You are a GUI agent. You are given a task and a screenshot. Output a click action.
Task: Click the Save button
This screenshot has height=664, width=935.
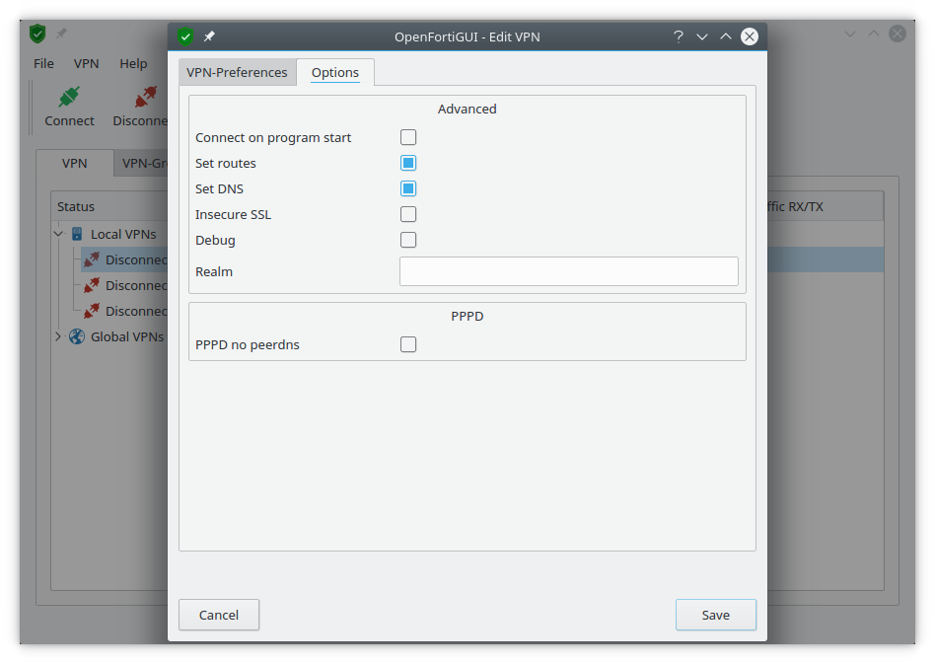click(x=716, y=615)
